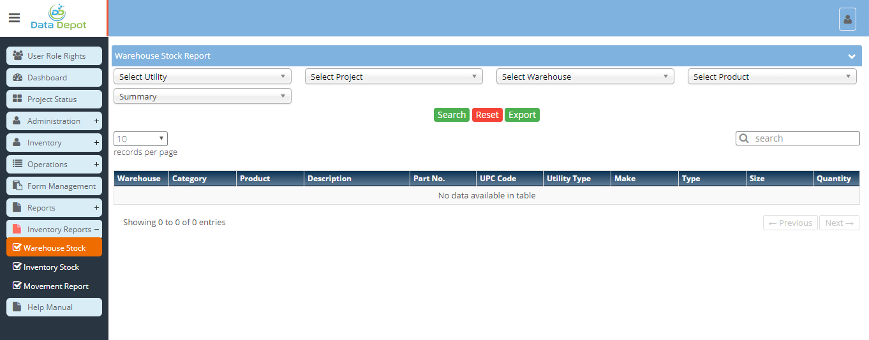Open the Select Warehouse dropdown
This screenshot has height=340, width=869.
click(585, 77)
